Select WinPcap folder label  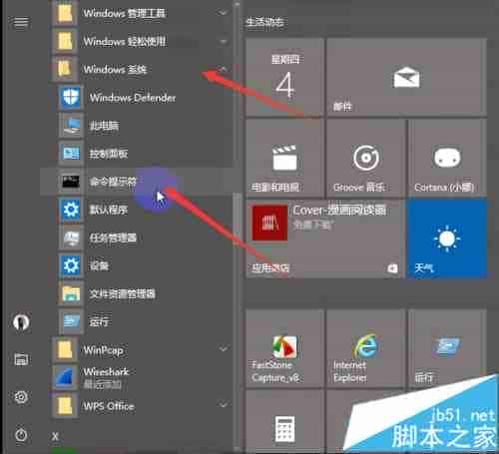point(103,350)
